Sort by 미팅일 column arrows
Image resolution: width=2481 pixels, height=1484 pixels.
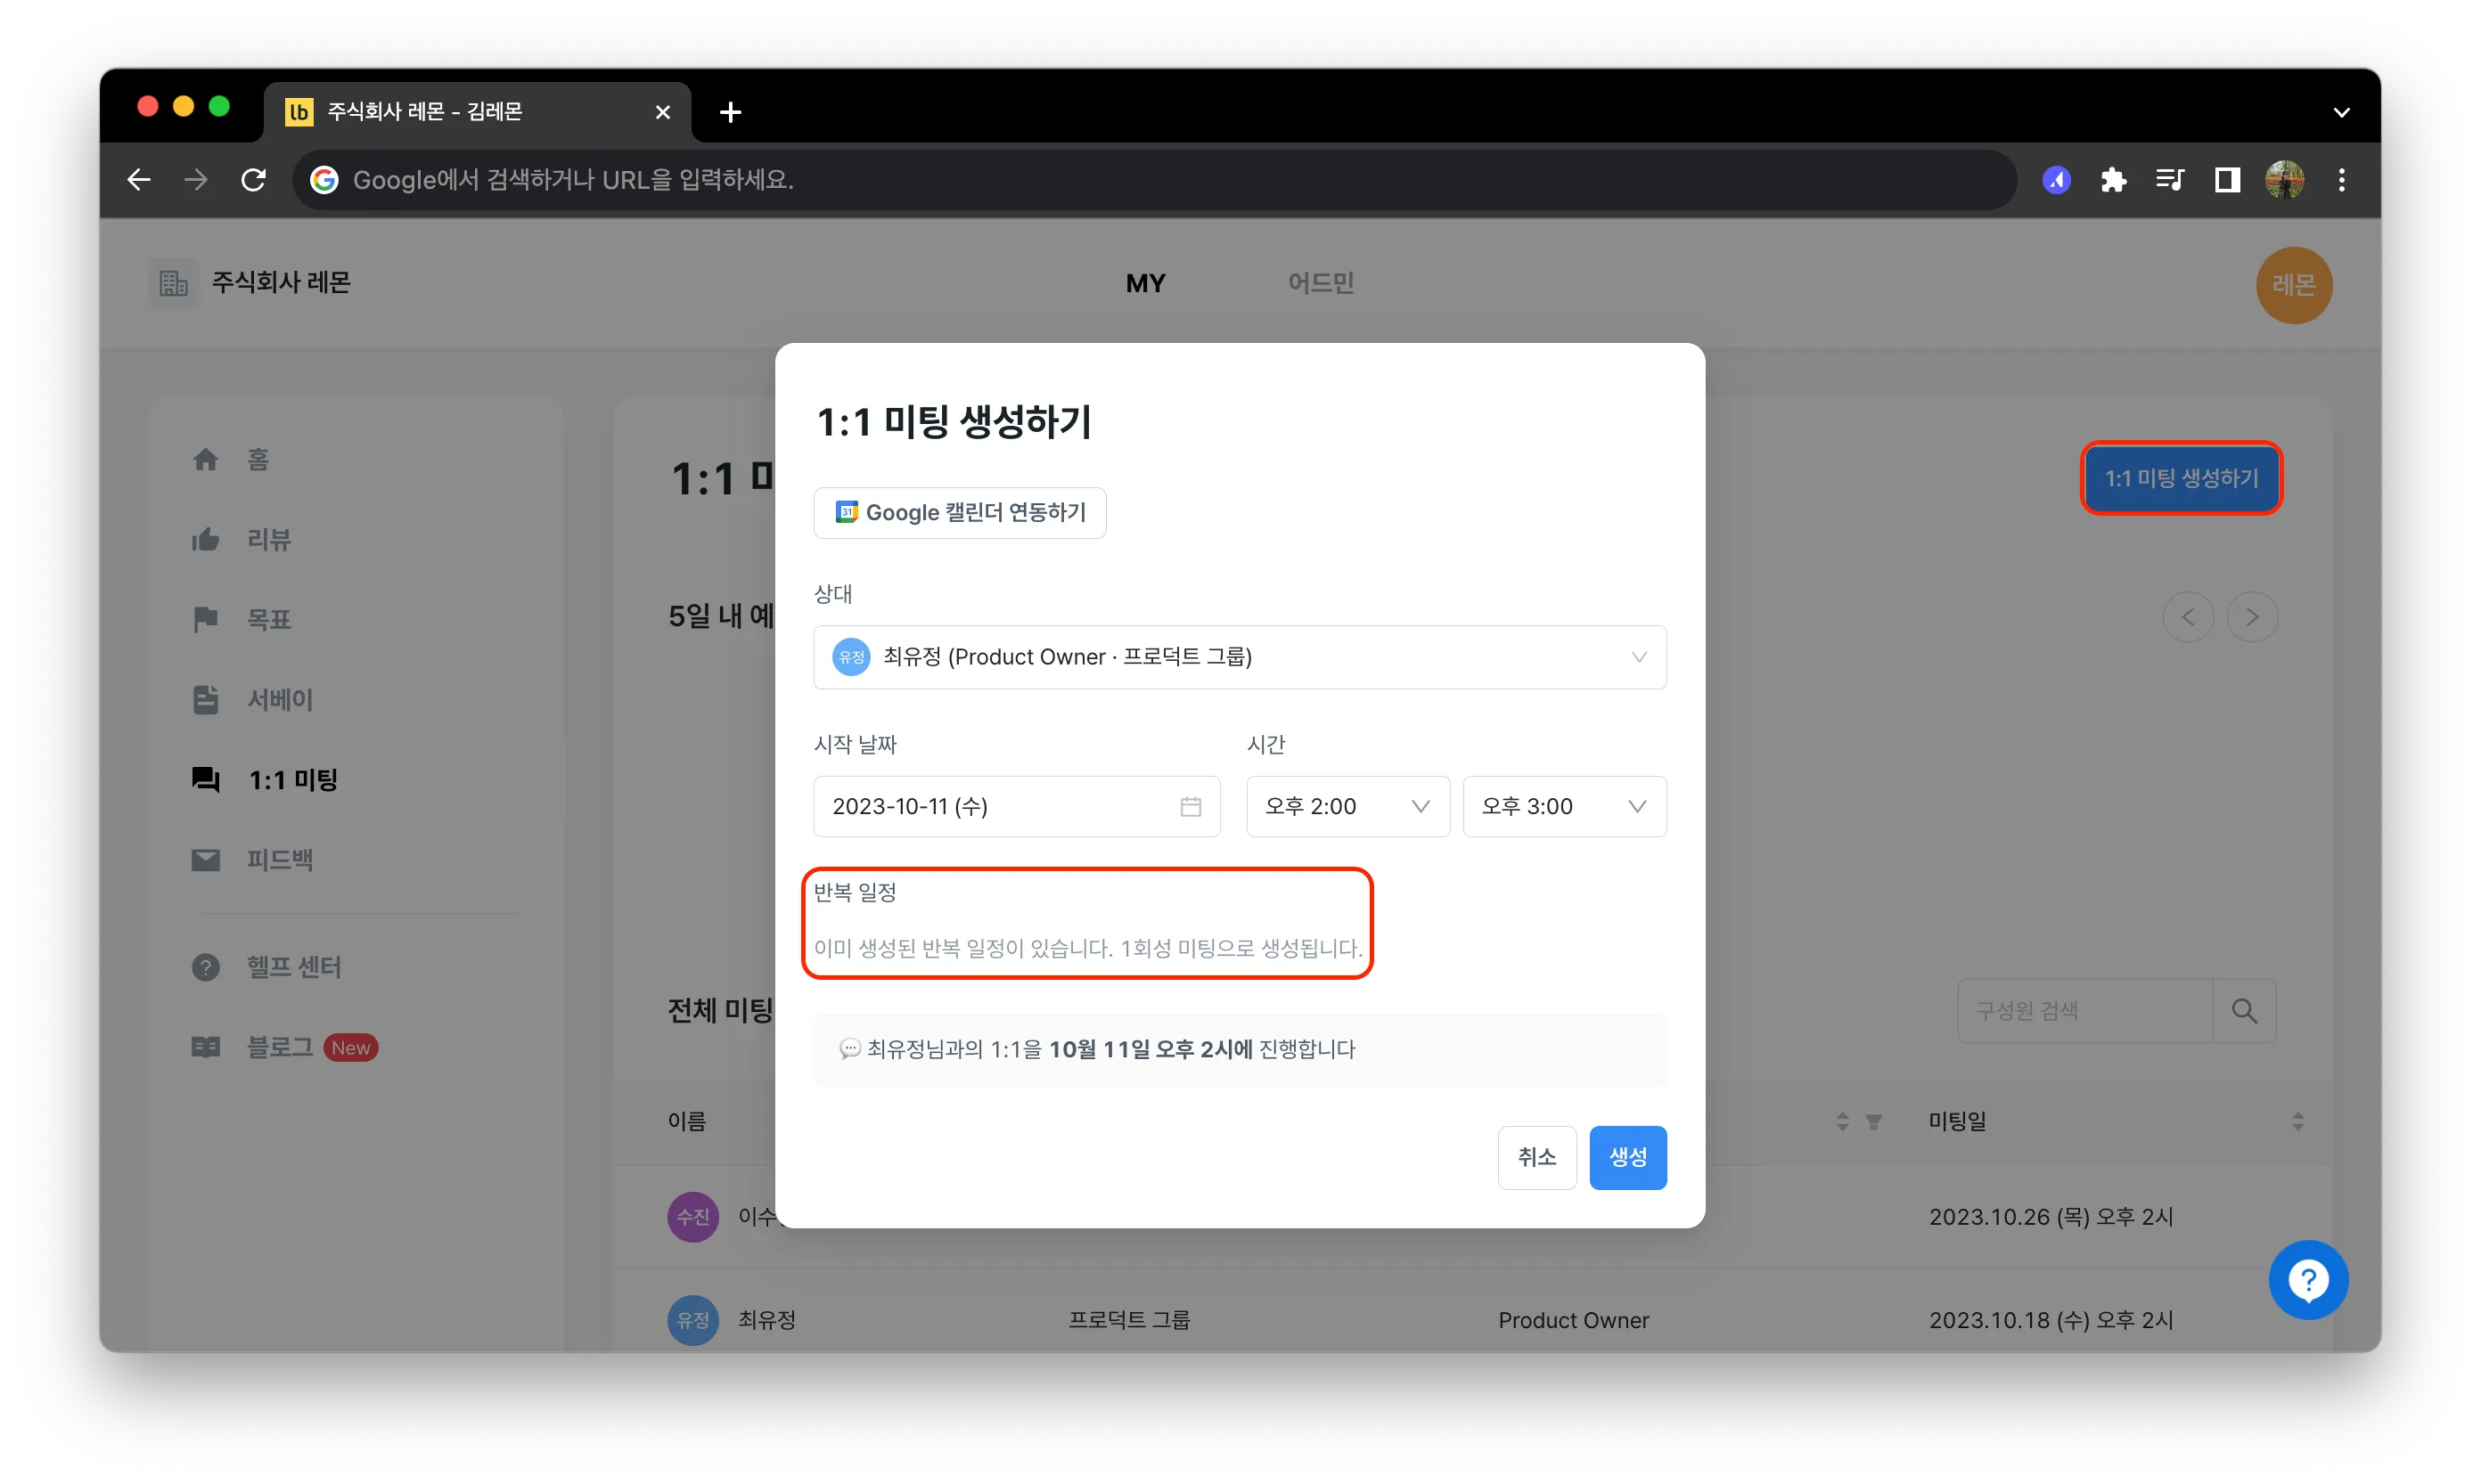point(2297,1122)
